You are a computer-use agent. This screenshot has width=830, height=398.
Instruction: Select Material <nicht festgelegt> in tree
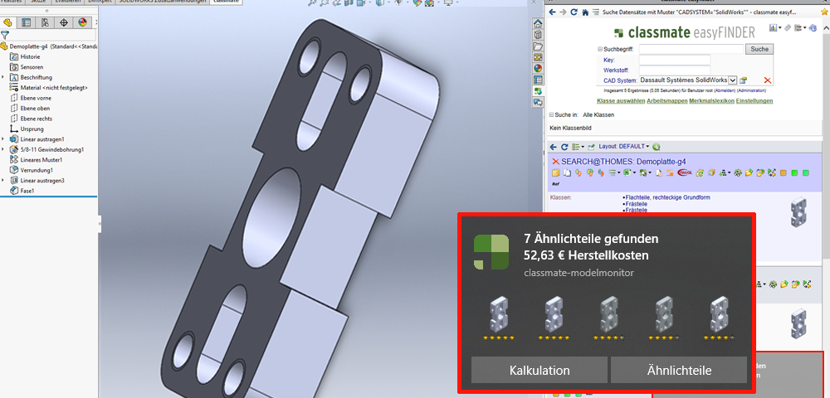[49, 88]
